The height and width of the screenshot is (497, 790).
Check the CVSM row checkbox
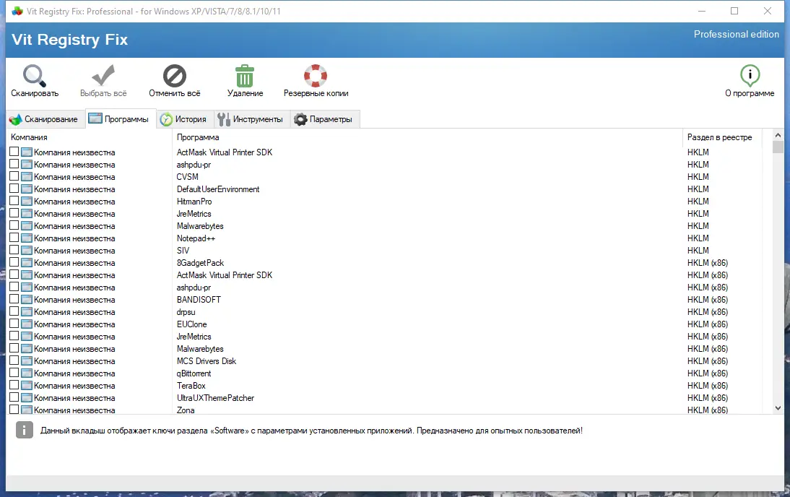(x=14, y=176)
